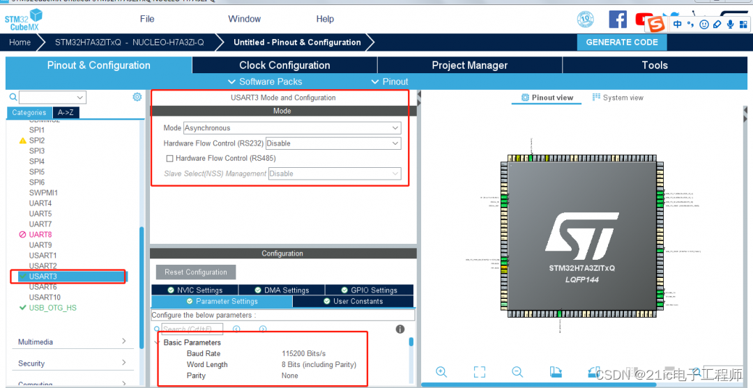Open the Facebook link icon
753x388 pixels.
click(618, 20)
